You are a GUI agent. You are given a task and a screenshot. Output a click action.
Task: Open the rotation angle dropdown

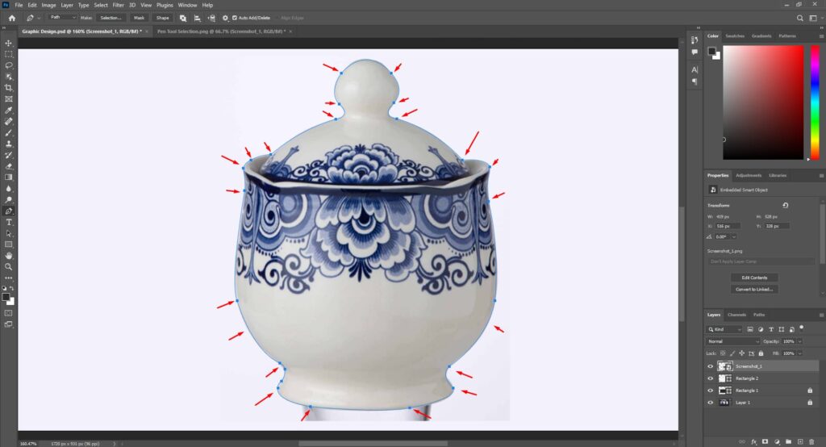coord(733,237)
